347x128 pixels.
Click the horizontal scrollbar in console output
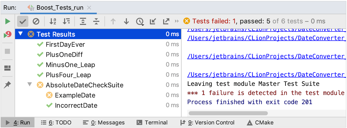[228, 113]
